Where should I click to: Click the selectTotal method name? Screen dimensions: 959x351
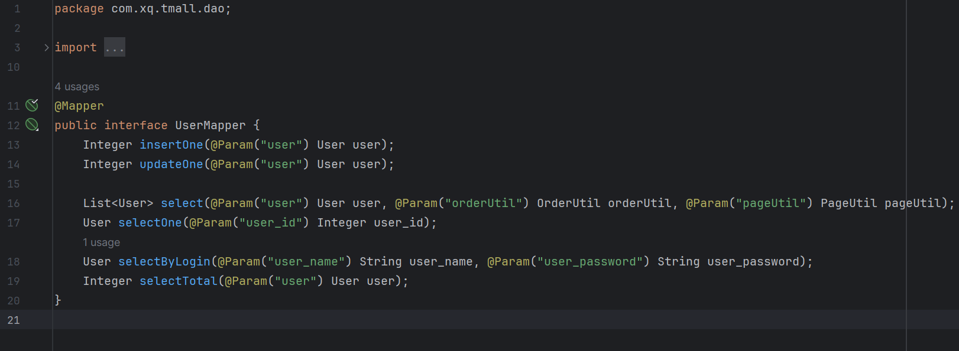(x=178, y=281)
